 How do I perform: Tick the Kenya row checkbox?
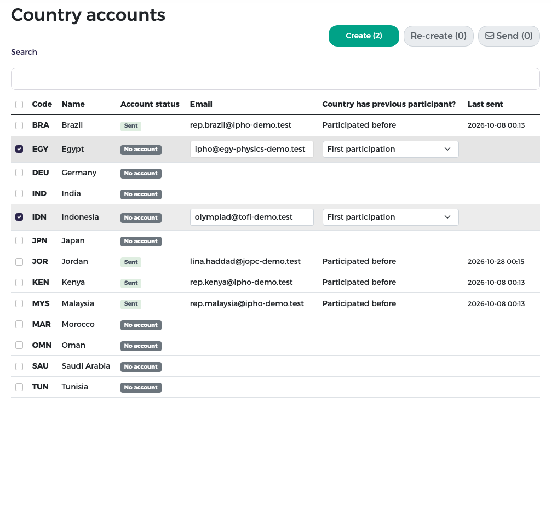pyautogui.click(x=19, y=282)
